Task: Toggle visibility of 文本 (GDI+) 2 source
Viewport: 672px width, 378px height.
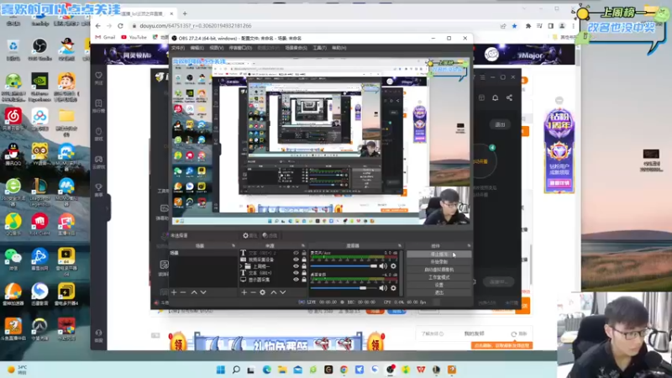Action: [296, 253]
